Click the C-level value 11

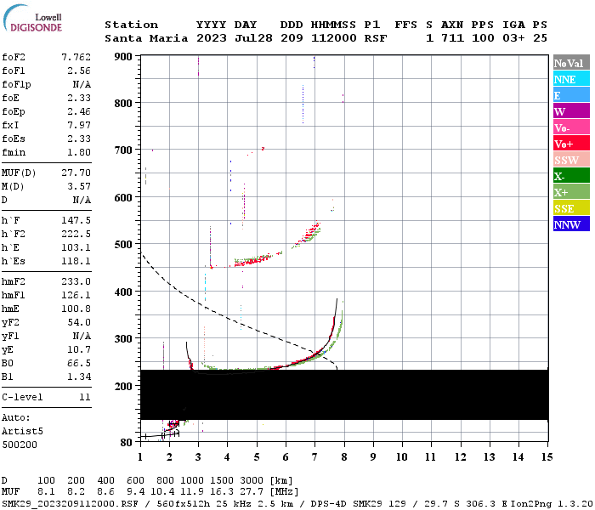point(85,397)
